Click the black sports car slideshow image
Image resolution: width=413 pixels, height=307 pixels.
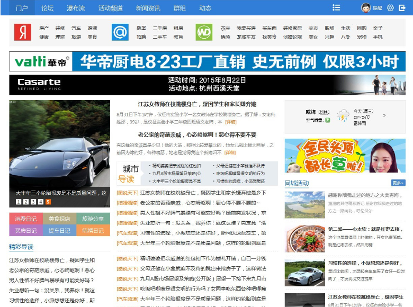pos(59,148)
